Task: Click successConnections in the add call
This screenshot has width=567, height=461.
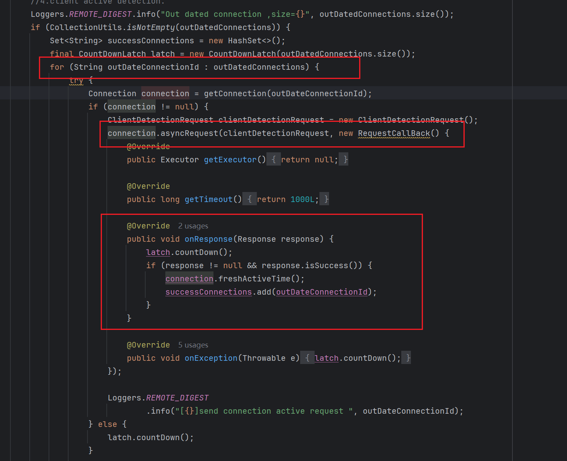Action: coord(208,292)
